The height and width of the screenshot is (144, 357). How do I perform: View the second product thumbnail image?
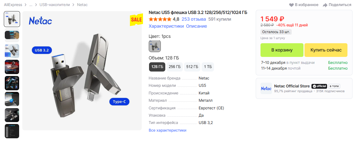12,35
